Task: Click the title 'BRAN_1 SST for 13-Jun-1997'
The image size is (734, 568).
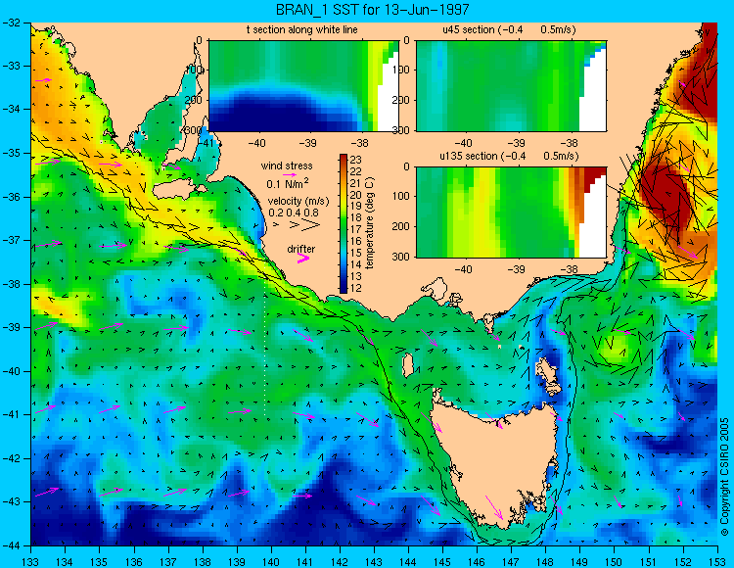Action: coord(372,10)
